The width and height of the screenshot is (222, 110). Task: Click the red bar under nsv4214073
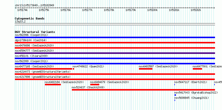(115, 74)
